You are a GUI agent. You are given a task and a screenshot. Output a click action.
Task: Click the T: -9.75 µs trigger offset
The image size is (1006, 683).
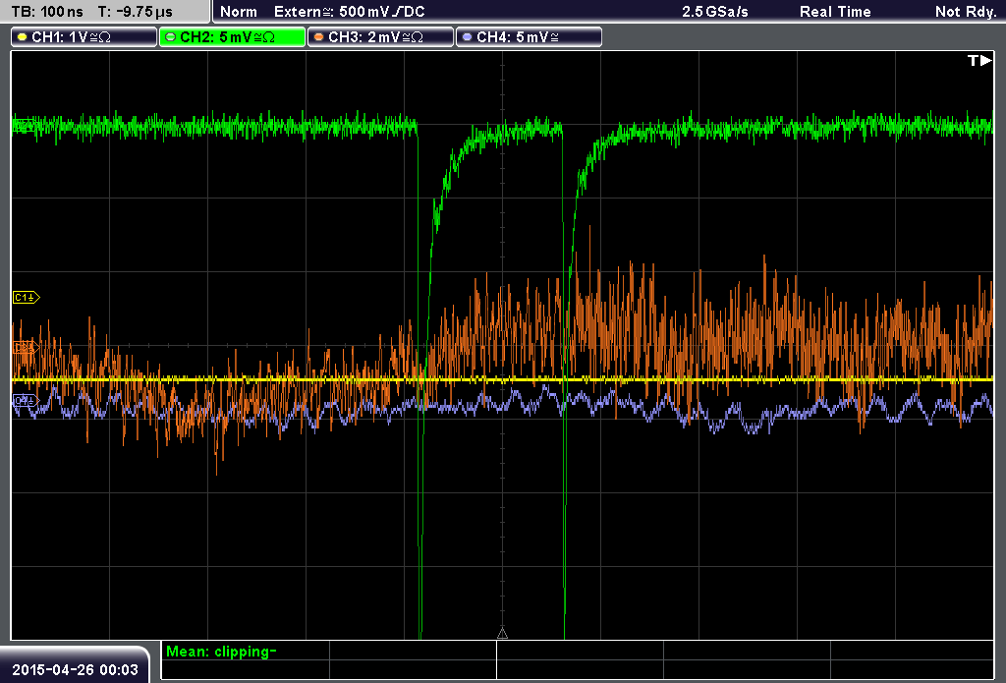click(x=135, y=12)
